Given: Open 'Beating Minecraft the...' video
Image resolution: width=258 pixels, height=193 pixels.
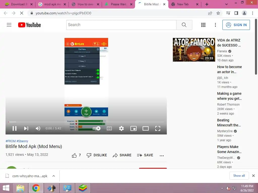Looking at the screenshot, I should [229, 123].
